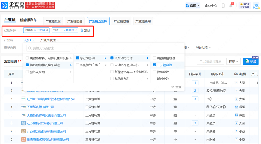Toggle the 汽车动力电池 checkbox
This screenshot has width=261, height=144.
click(112, 58)
